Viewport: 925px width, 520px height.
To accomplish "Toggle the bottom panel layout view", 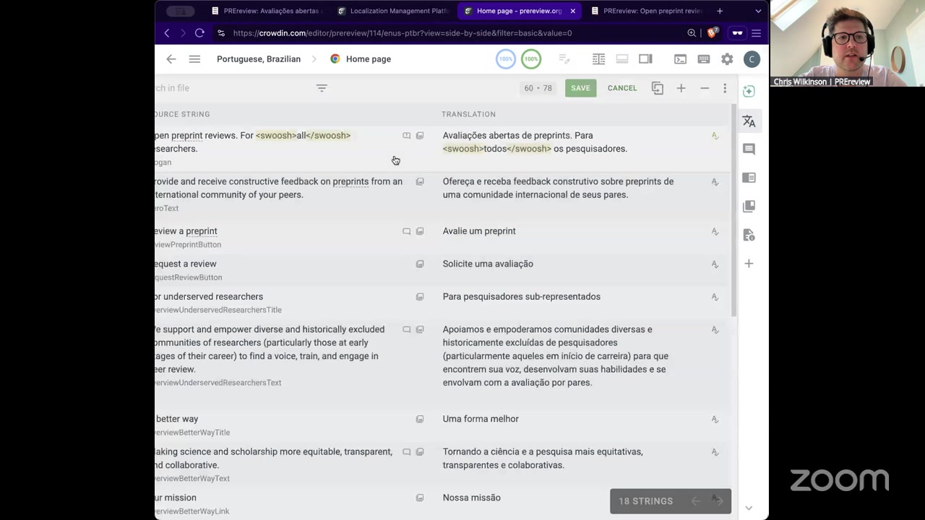I will (621, 59).
